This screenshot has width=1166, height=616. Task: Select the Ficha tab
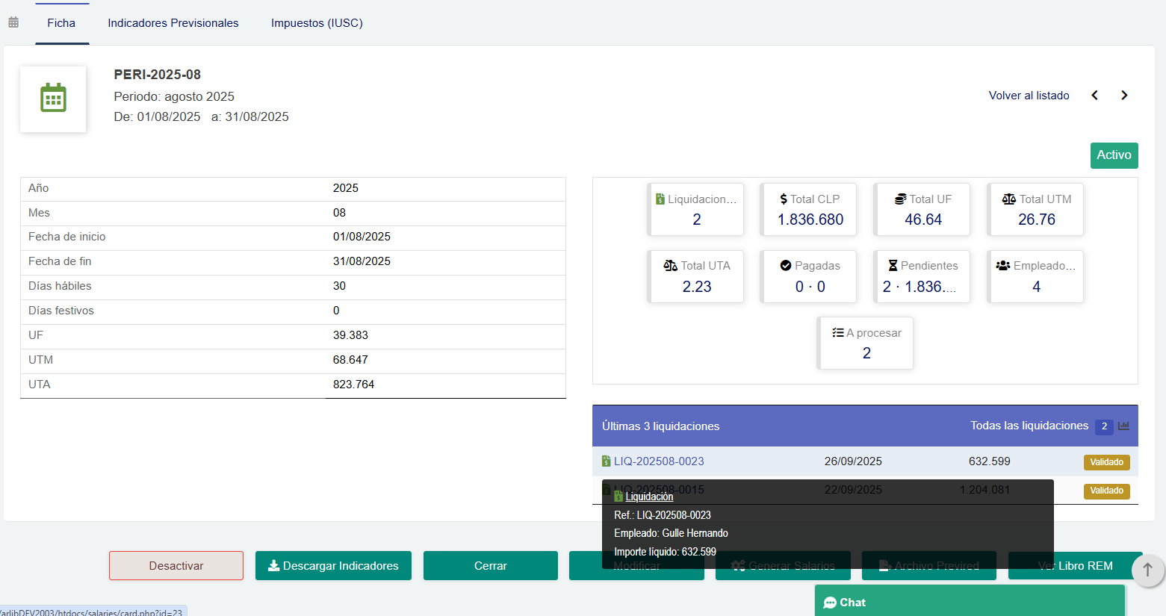[x=61, y=23]
